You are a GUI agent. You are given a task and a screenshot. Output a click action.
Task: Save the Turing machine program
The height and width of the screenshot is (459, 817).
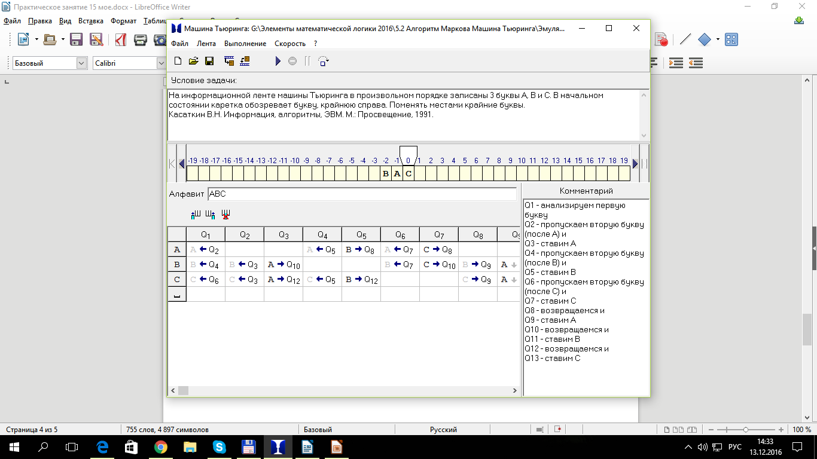click(209, 61)
